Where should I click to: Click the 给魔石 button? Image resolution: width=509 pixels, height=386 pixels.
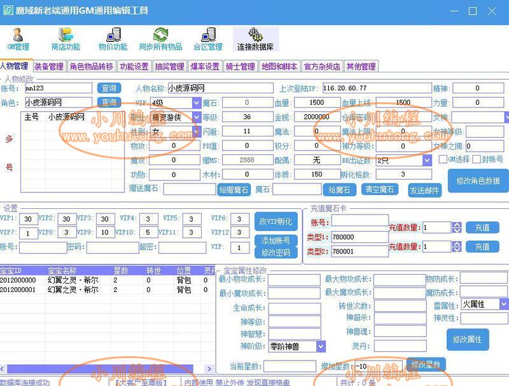[340, 190]
